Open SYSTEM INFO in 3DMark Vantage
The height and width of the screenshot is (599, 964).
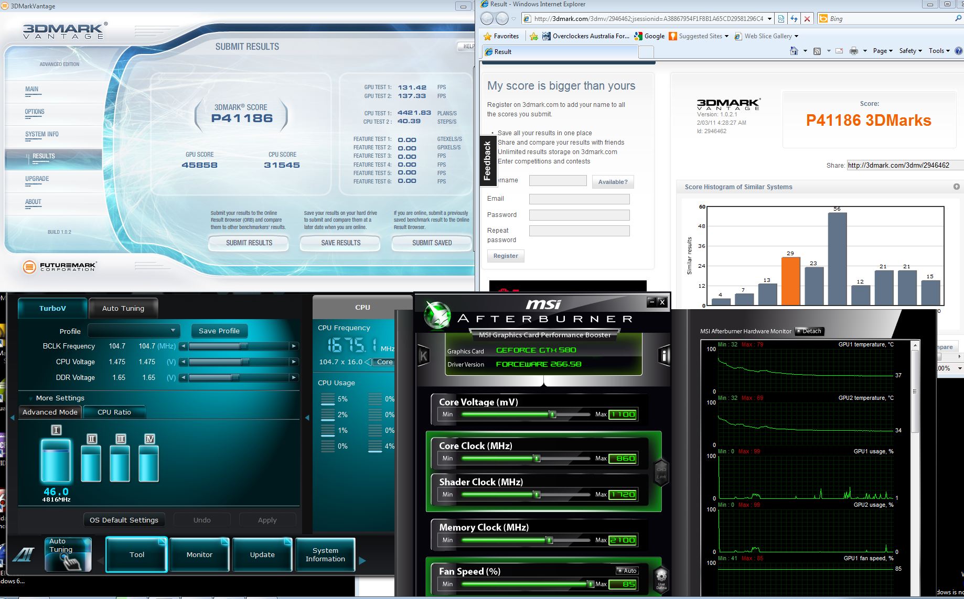point(42,134)
